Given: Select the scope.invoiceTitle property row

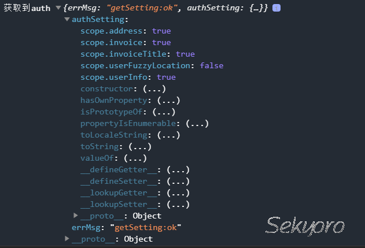Looking at the screenshot, I should click(x=138, y=54).
